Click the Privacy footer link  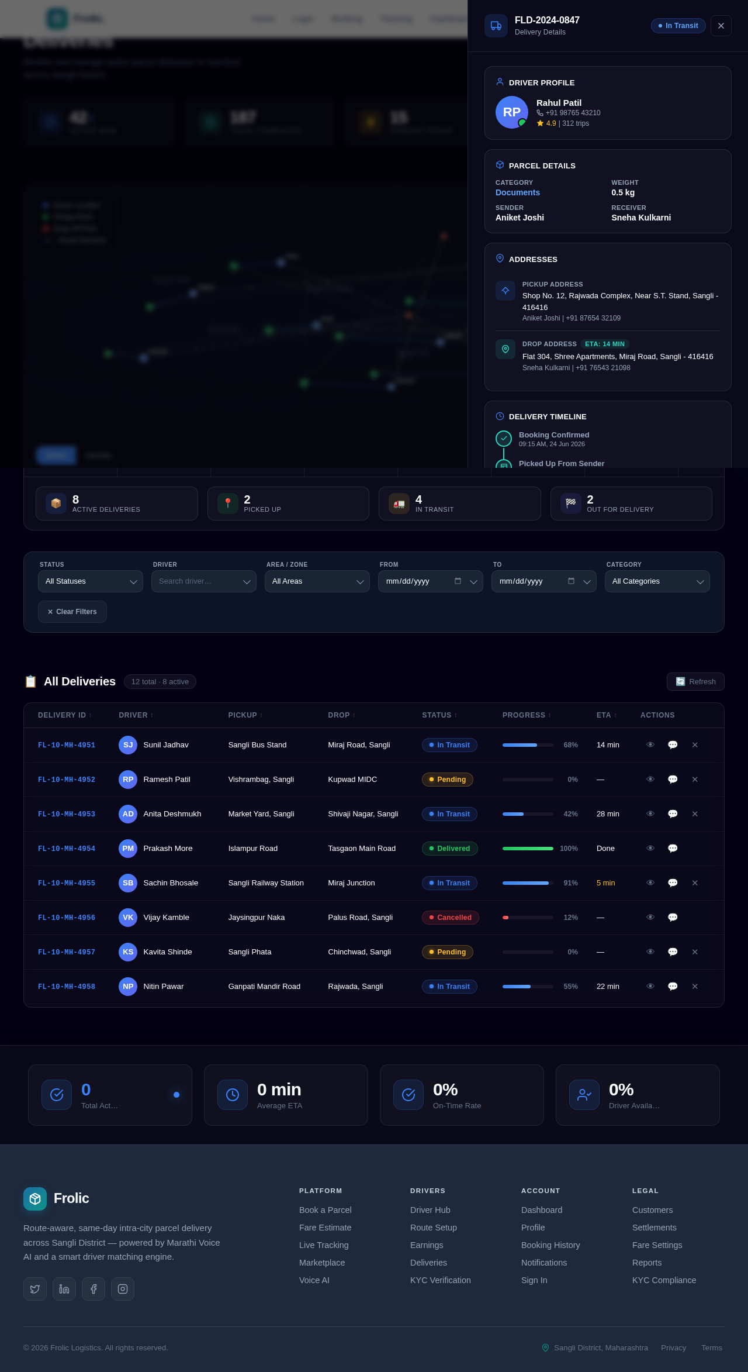click(674, 1347)
